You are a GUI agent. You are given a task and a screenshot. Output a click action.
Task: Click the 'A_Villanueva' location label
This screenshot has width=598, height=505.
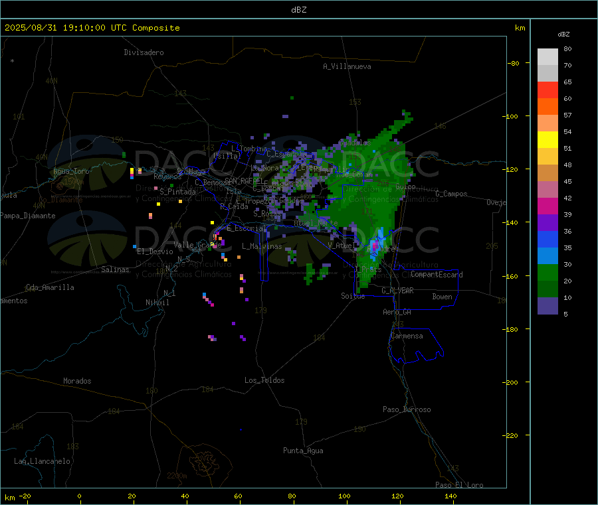[x=347, y=66]
